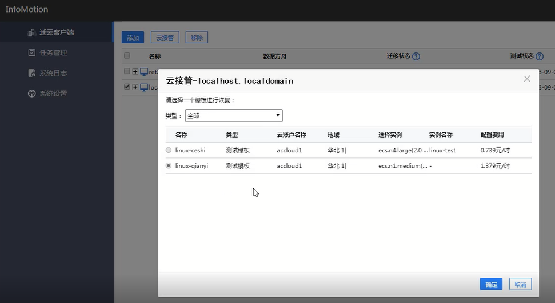
Task: Click the 添加 button
Action: tap(133, 38)
